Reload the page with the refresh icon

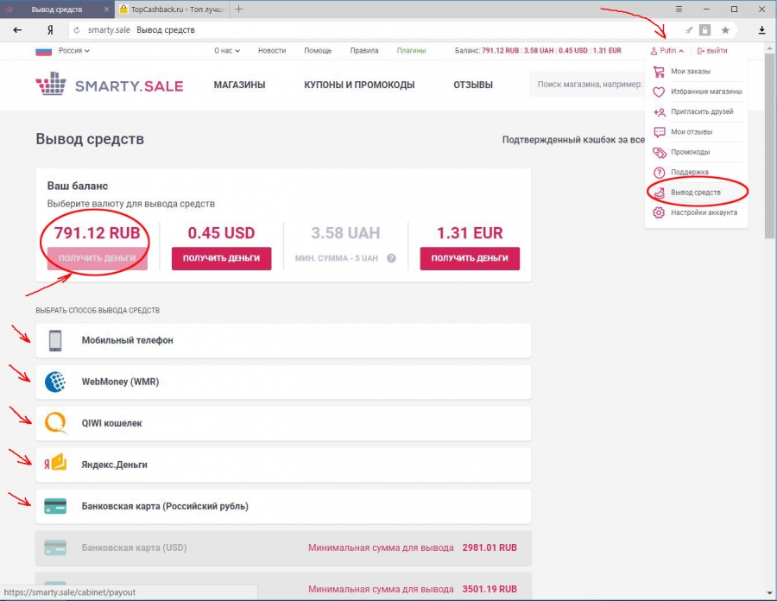77,30
